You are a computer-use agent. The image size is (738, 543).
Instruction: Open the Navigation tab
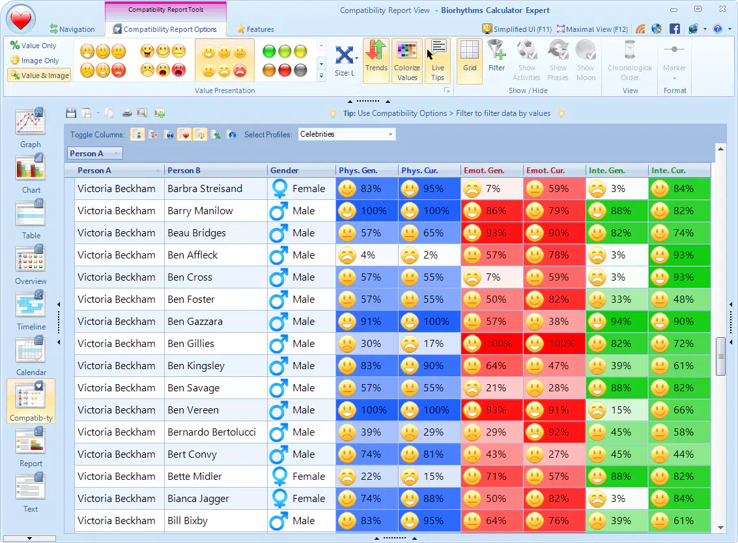click(72, 29)
